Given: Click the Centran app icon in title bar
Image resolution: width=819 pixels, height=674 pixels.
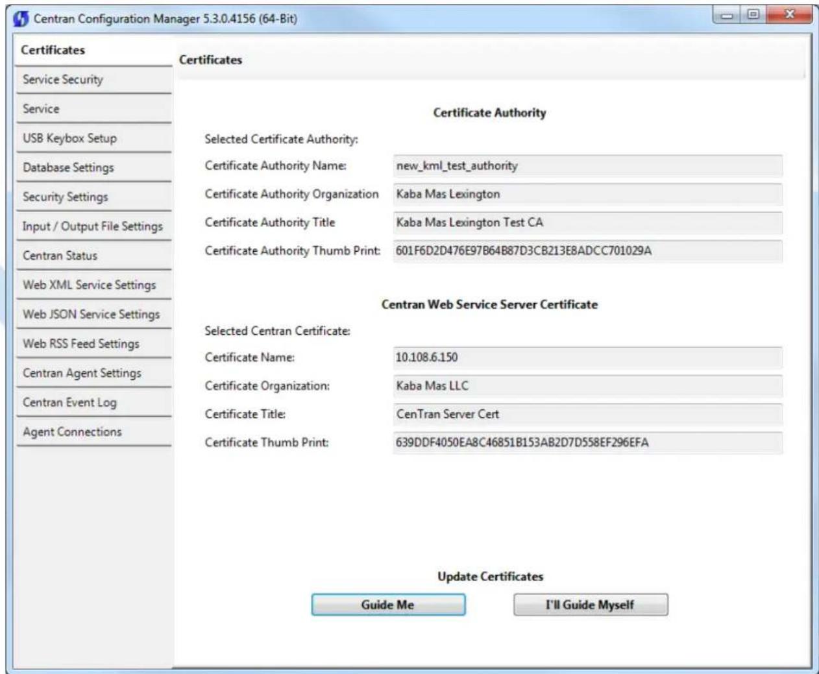Looking at the screenshot, I should tap(21, 18).
